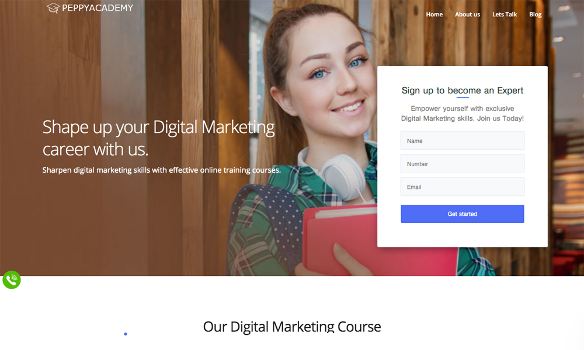Click into the Email field

(x=462, y=187)
